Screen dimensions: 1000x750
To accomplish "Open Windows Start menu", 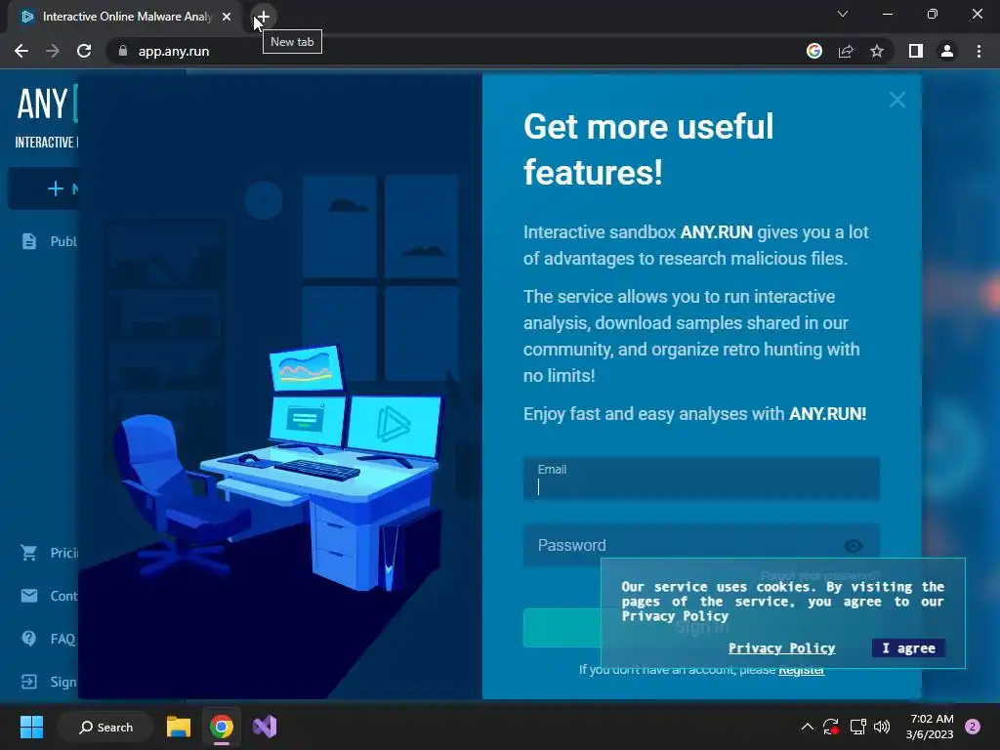I will pos(31,727).
